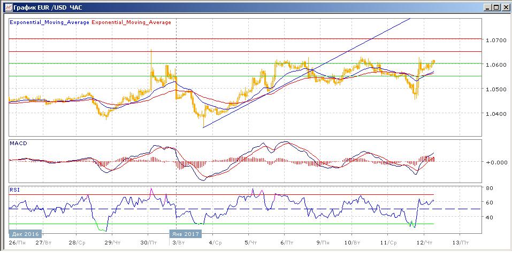The height and width of the screenshot is (253, 512).
Task: Click the Янв 2017 month marker
Action: [185, 233]
